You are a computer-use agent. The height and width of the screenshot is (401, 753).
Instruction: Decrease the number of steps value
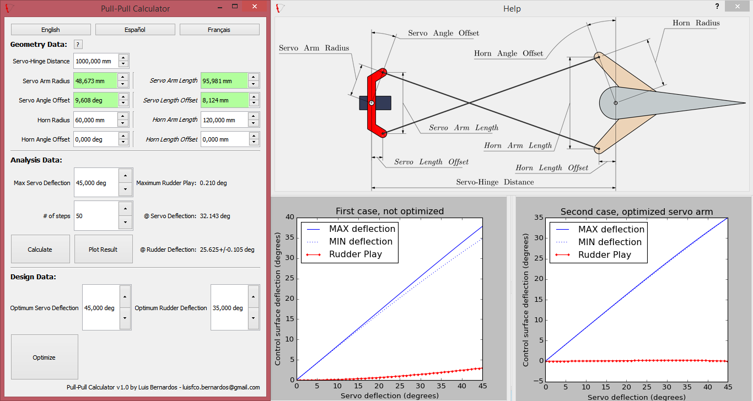point(125,223)
